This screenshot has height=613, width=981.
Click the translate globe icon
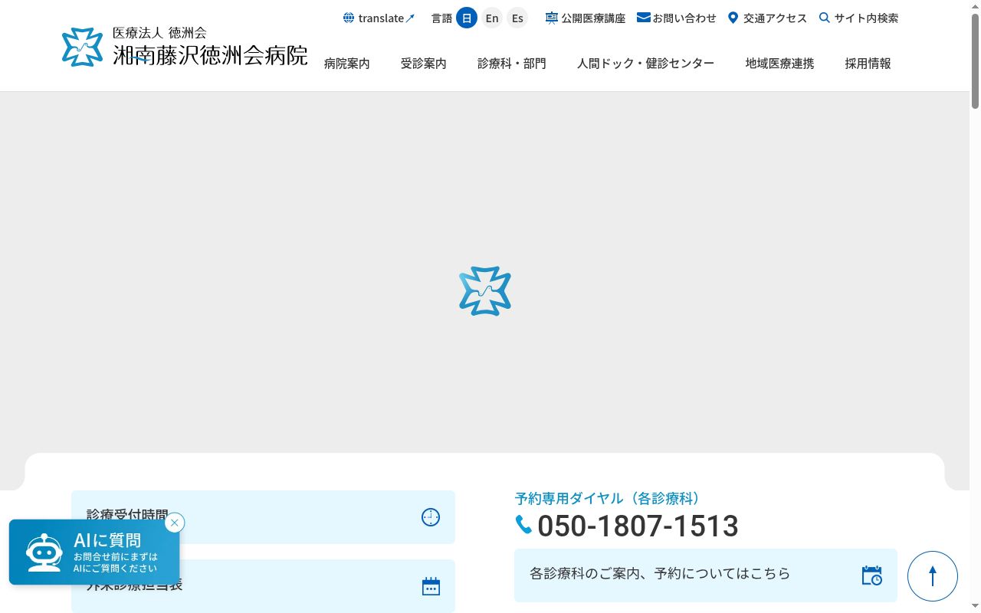[x=349, y=18]
